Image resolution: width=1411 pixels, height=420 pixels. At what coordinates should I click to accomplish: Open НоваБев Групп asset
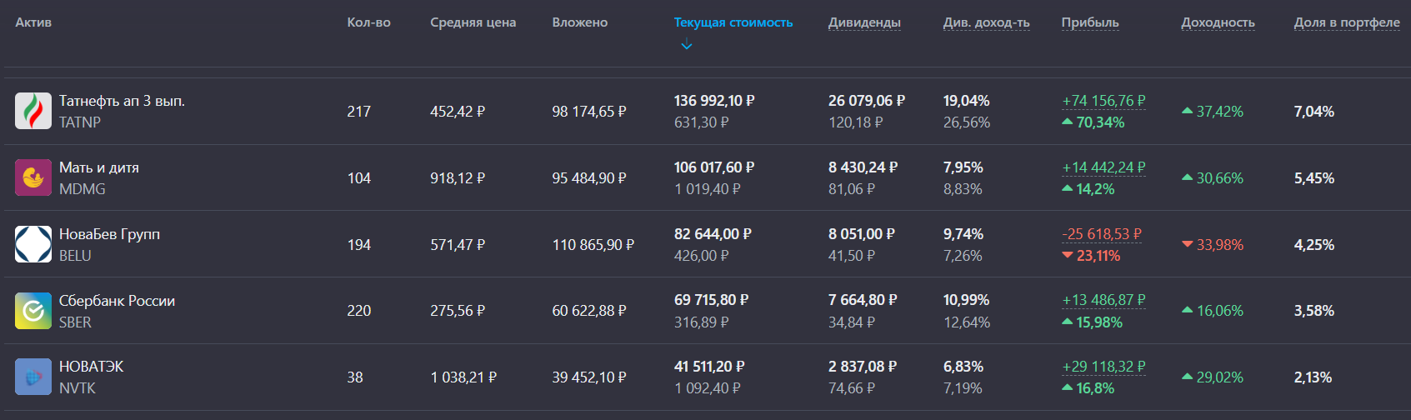pyautogui.click(x=109, y=234)
